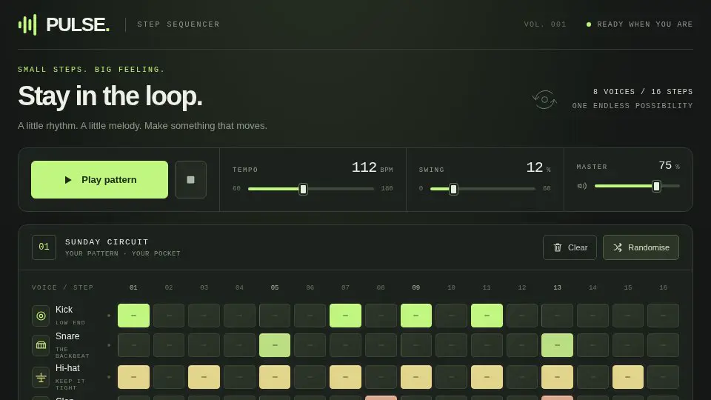The image size is (711, 400).
Task: Toggle Kick step 01 off
Action: pos(133,316)
